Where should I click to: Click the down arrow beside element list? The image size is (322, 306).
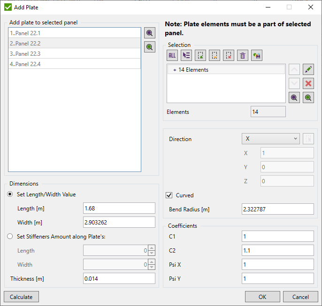(294, 83)
